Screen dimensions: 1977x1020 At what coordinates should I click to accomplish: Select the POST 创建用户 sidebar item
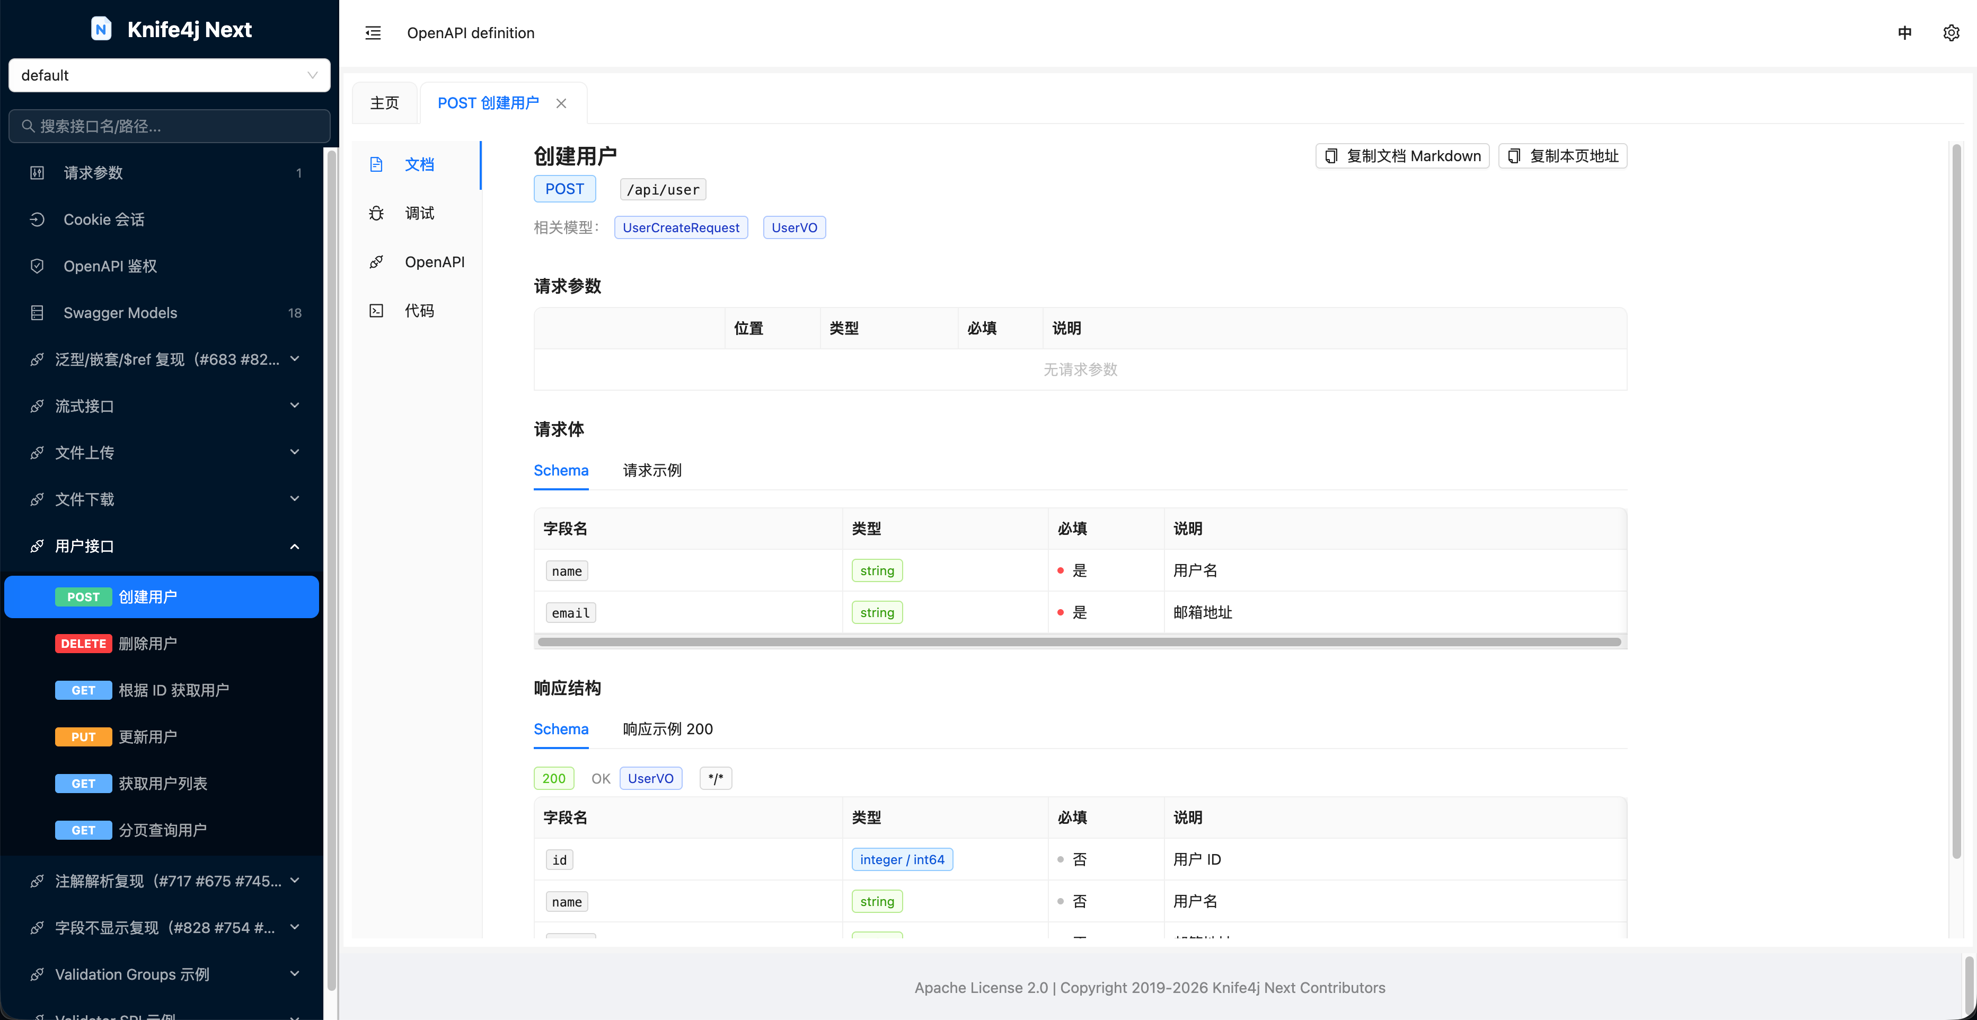(162, 597)
